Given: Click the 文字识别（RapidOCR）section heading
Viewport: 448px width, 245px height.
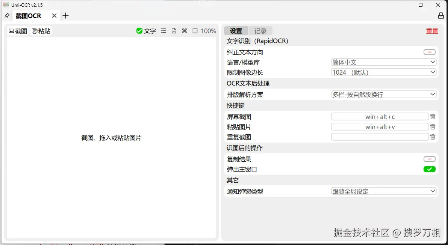Looking at the screenshot, I should pos(257,41).
